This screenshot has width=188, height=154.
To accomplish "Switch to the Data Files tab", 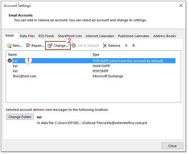I will 27,36.
